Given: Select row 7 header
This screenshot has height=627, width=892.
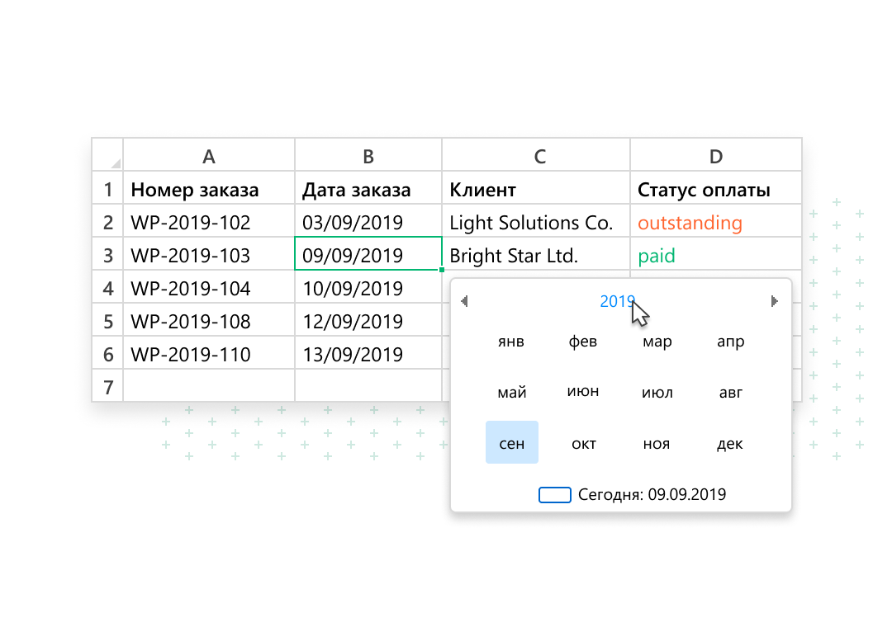Looking at the screenshot, I should coord(107,386).
